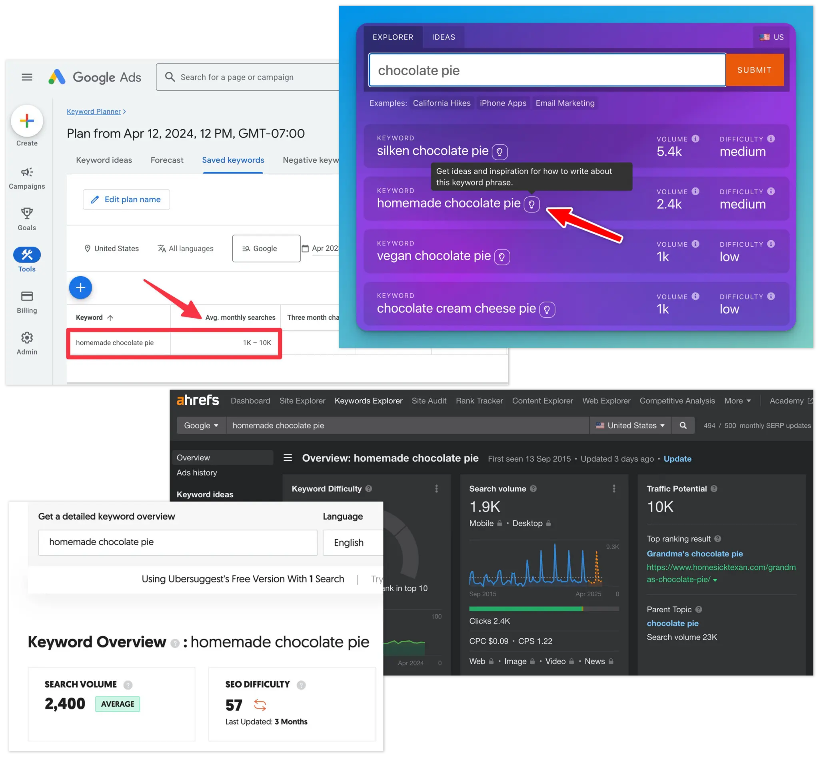819x769 pixels.
Task: Lock the Mobile metric in Ahrefs search volume
Action: click(499, 523)
